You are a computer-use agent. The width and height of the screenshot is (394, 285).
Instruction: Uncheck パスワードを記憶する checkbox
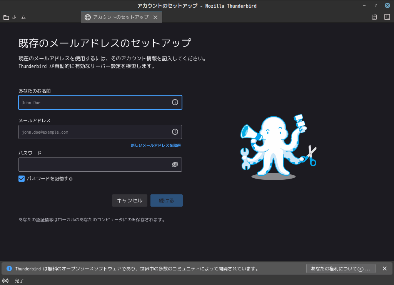point(22,178)
